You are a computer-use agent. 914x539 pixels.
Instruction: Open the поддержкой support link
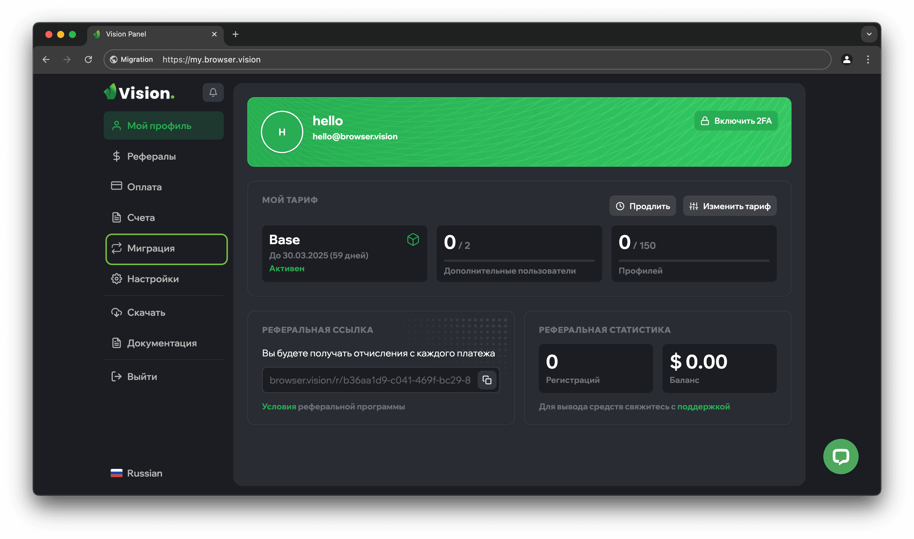pos(703,406)
